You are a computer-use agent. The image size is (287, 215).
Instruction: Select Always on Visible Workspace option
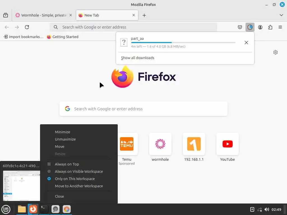[x=79, y=172]
